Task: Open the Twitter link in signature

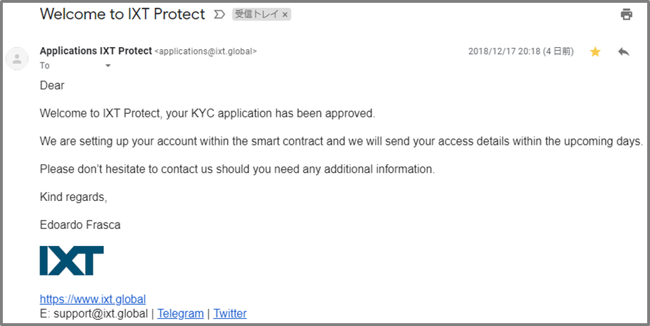Action: tap(230, 313)
